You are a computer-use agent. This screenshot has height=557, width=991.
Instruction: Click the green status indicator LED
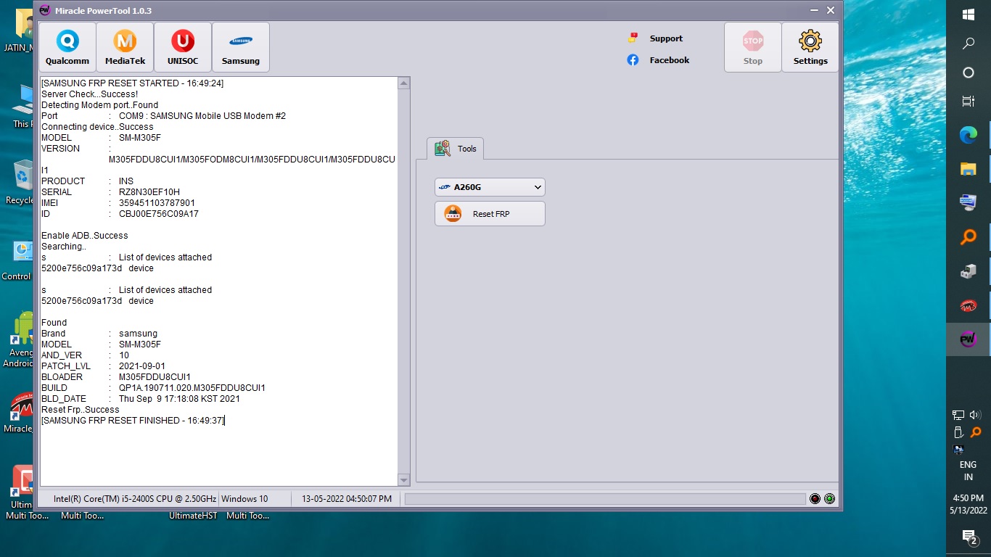click(829, 499)
